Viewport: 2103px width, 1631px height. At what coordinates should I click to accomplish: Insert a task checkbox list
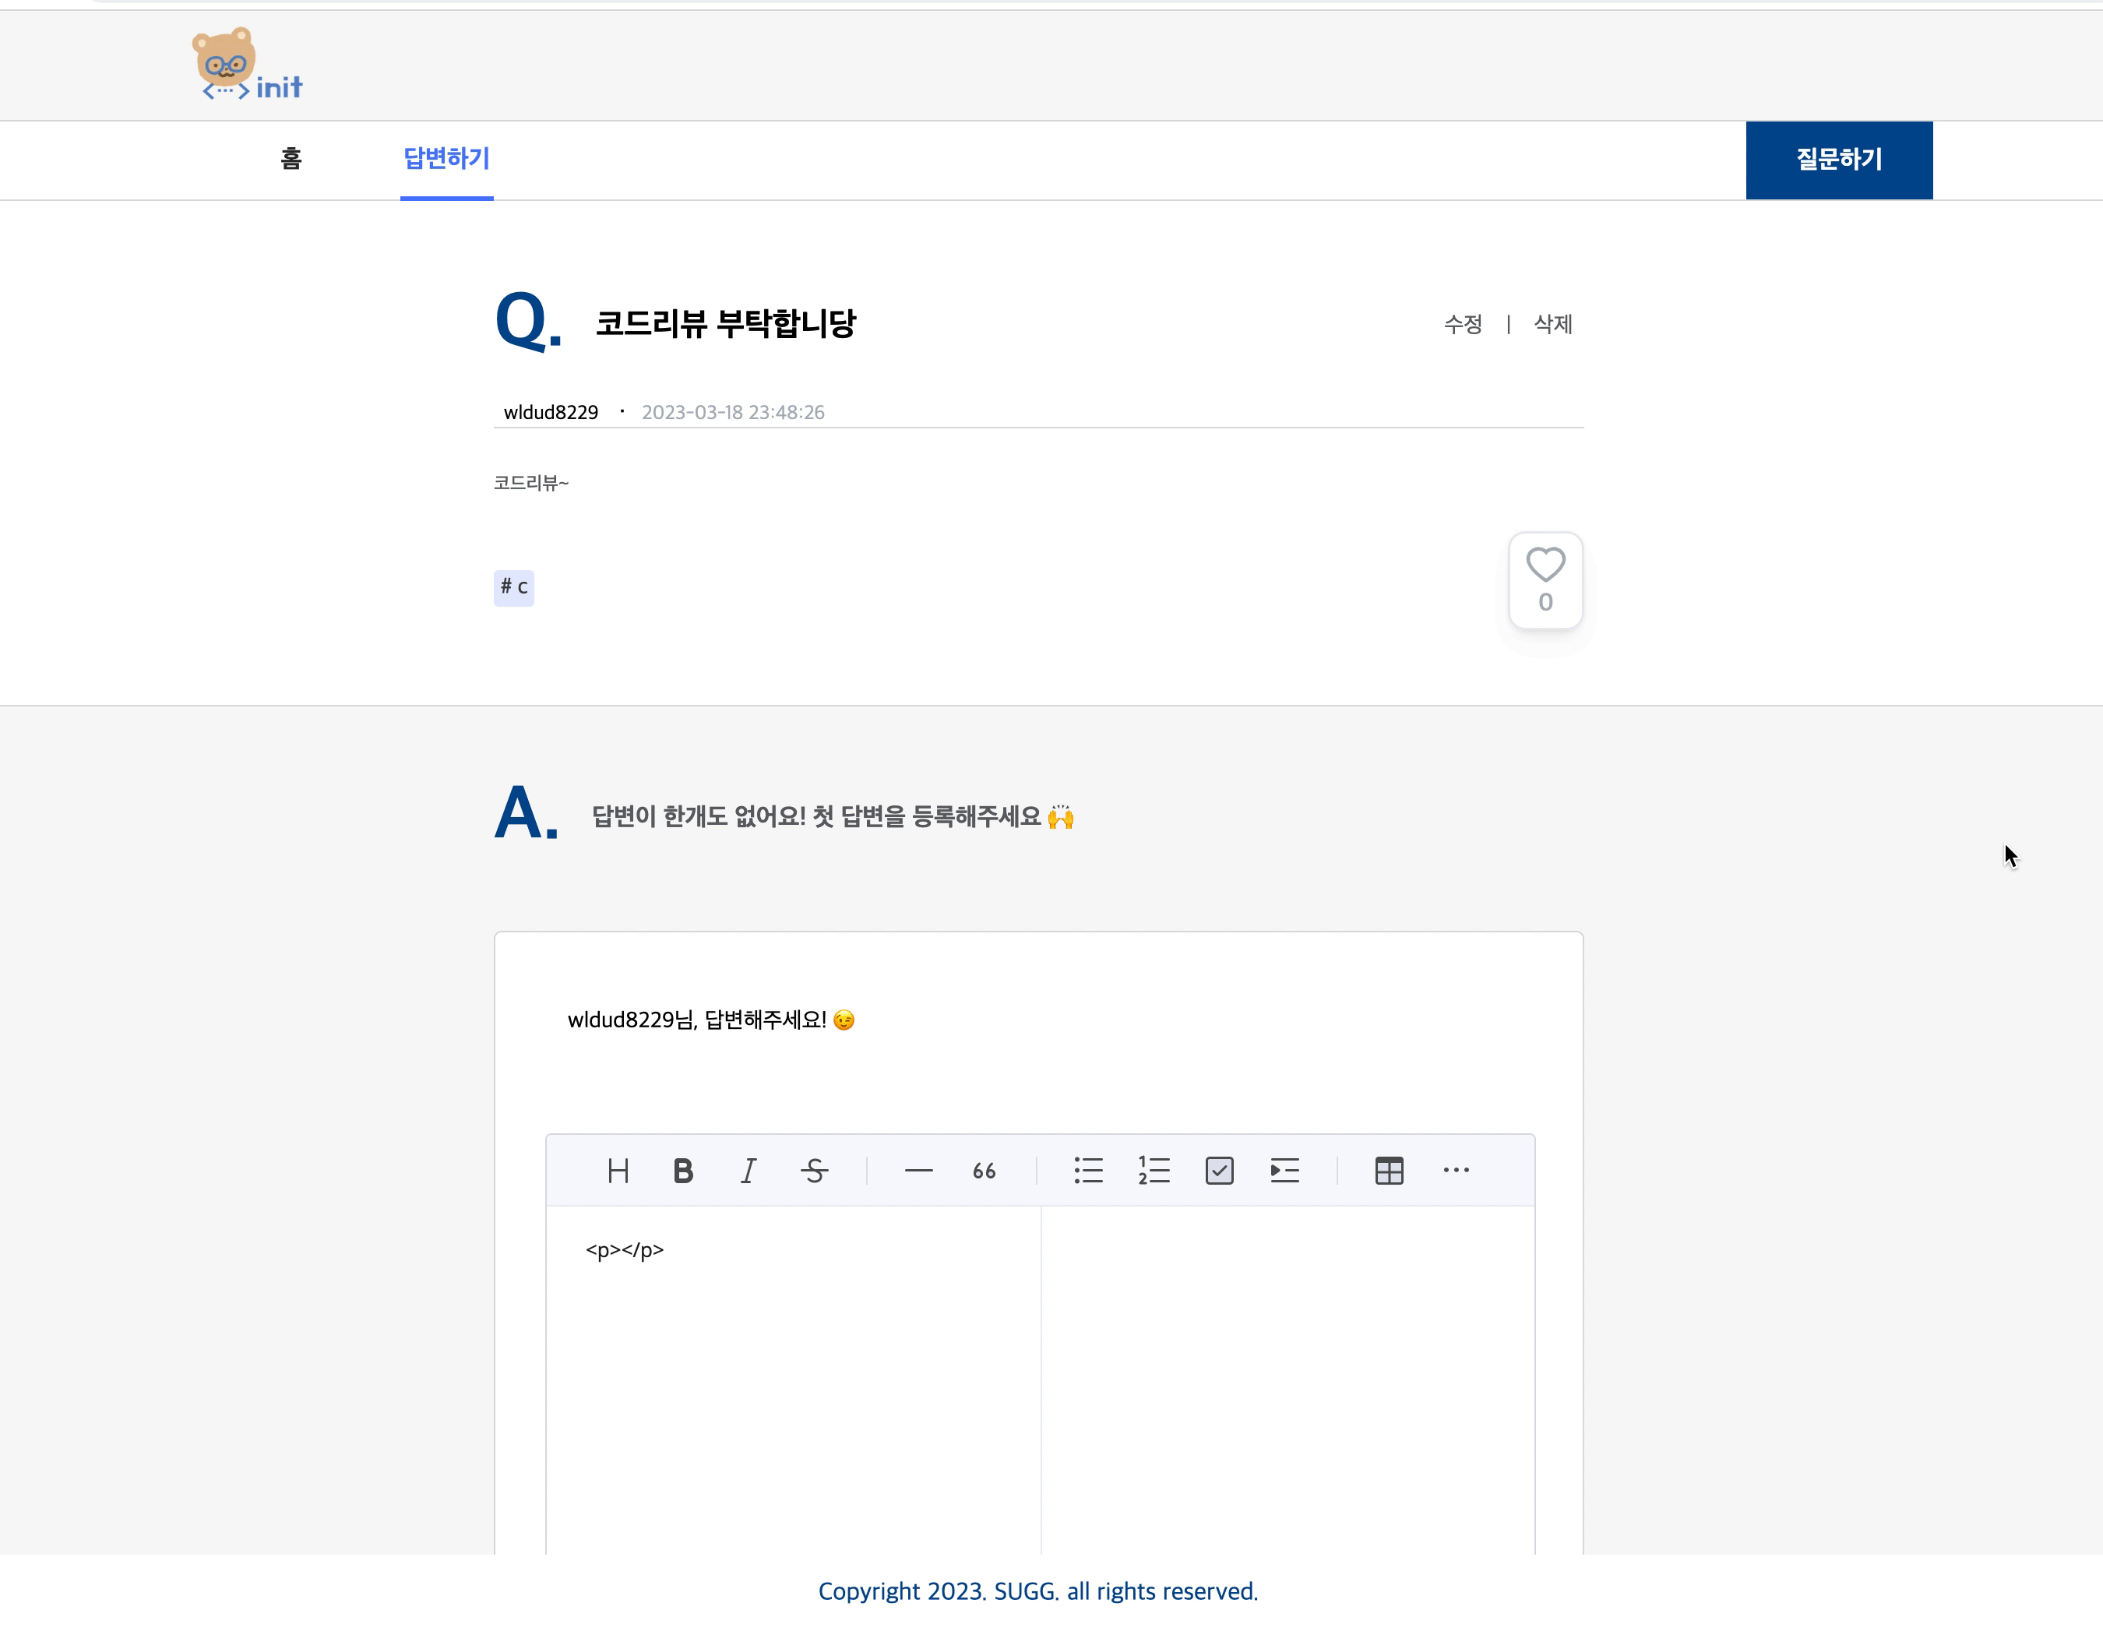(1219, 1171)
